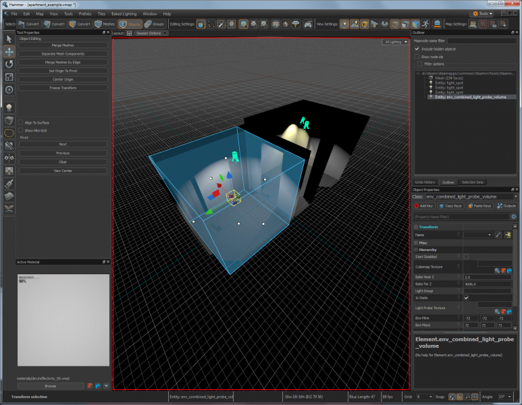The height and width of the screenshot is (405, 522).
Task: Open the Tiles menu
Action: [x=101, y=14]
